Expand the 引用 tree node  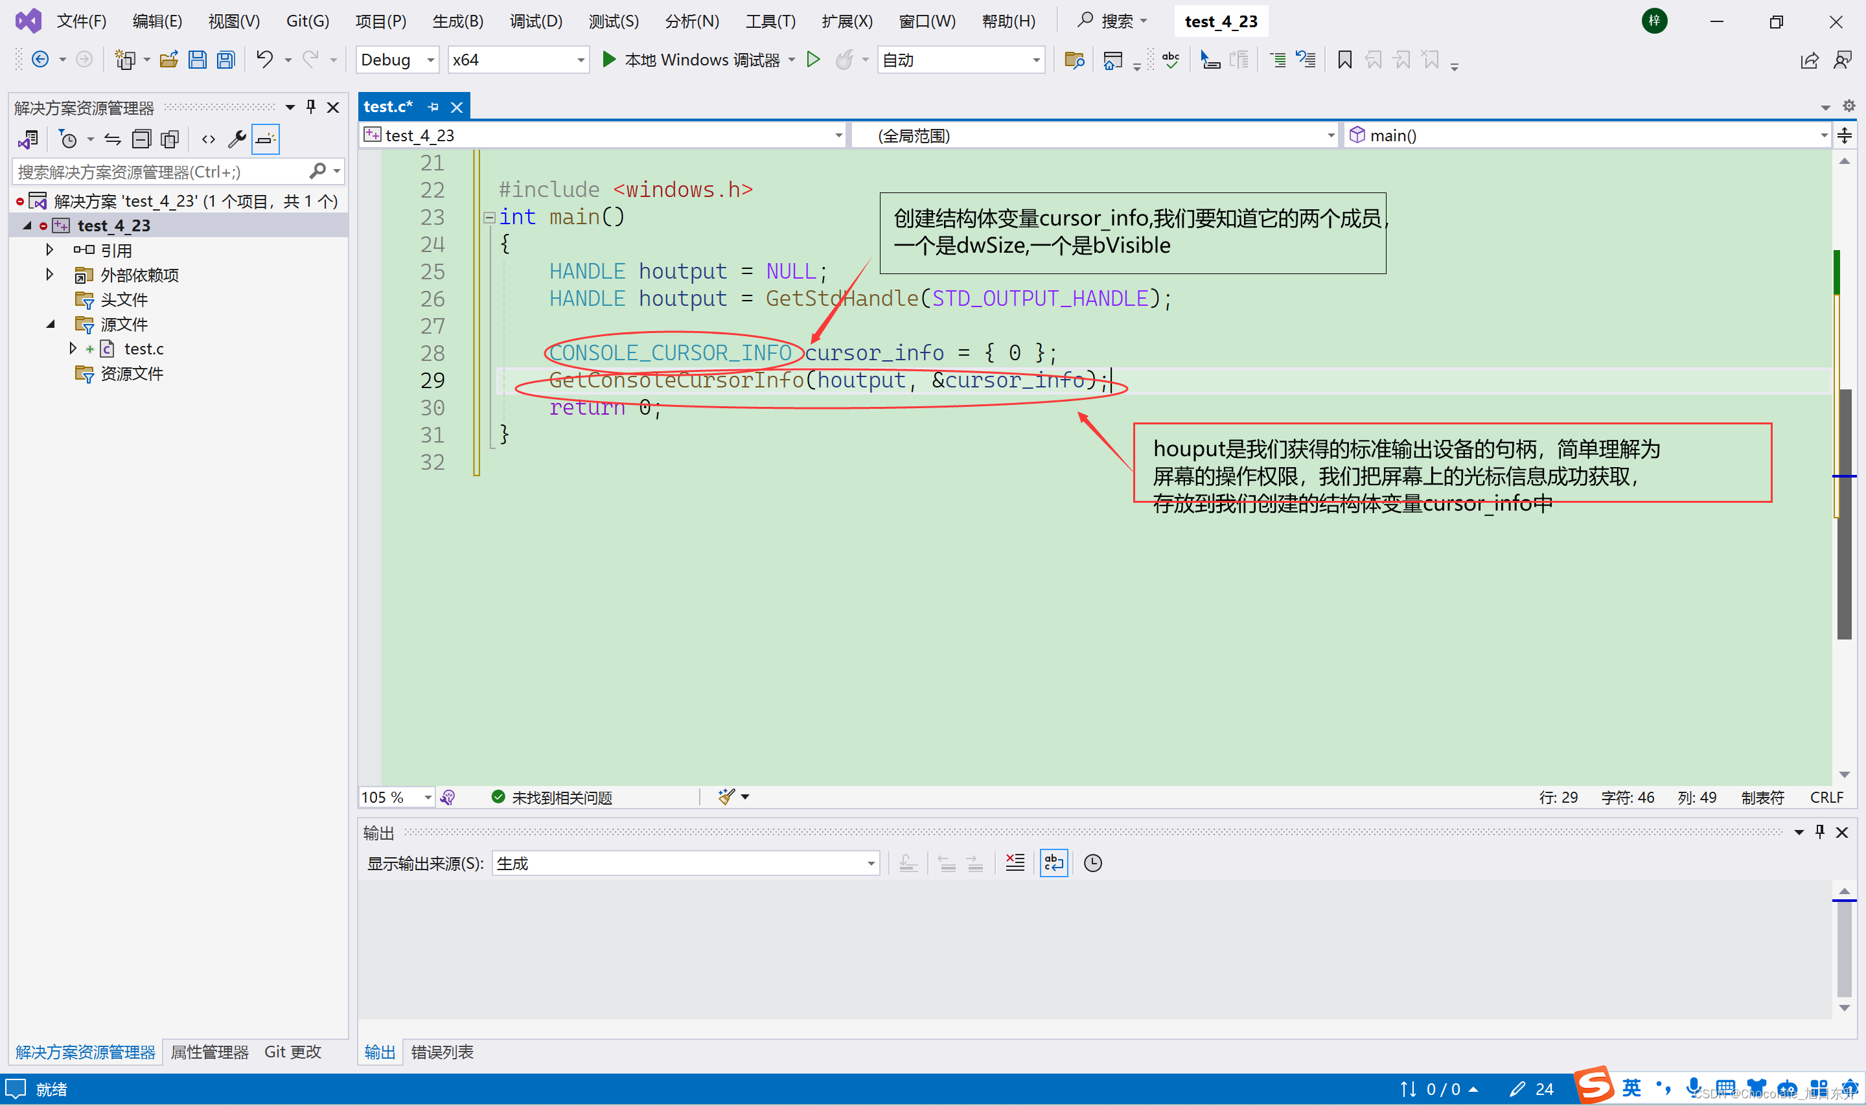(49, 249)
